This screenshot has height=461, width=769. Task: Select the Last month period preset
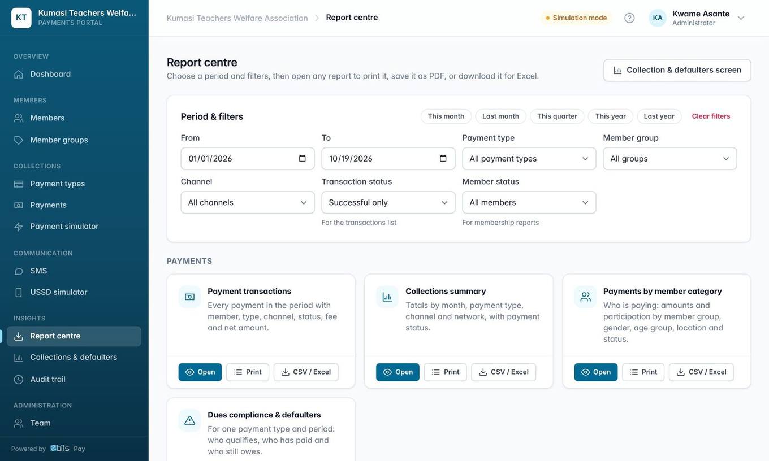point(500,116)
